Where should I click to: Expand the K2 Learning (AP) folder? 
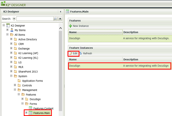tap(11, 53)
